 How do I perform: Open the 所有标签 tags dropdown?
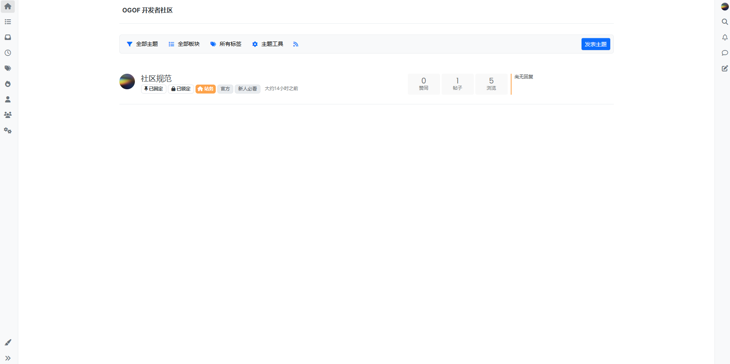[x=226, y=44]
